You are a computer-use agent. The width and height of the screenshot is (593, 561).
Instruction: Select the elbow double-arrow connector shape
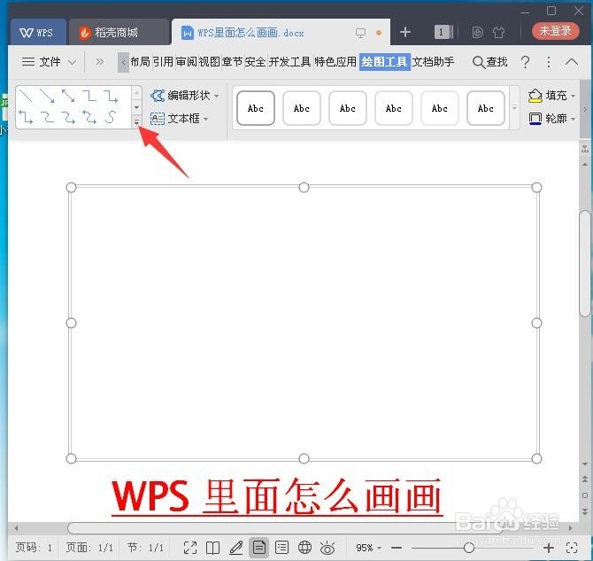26,117
